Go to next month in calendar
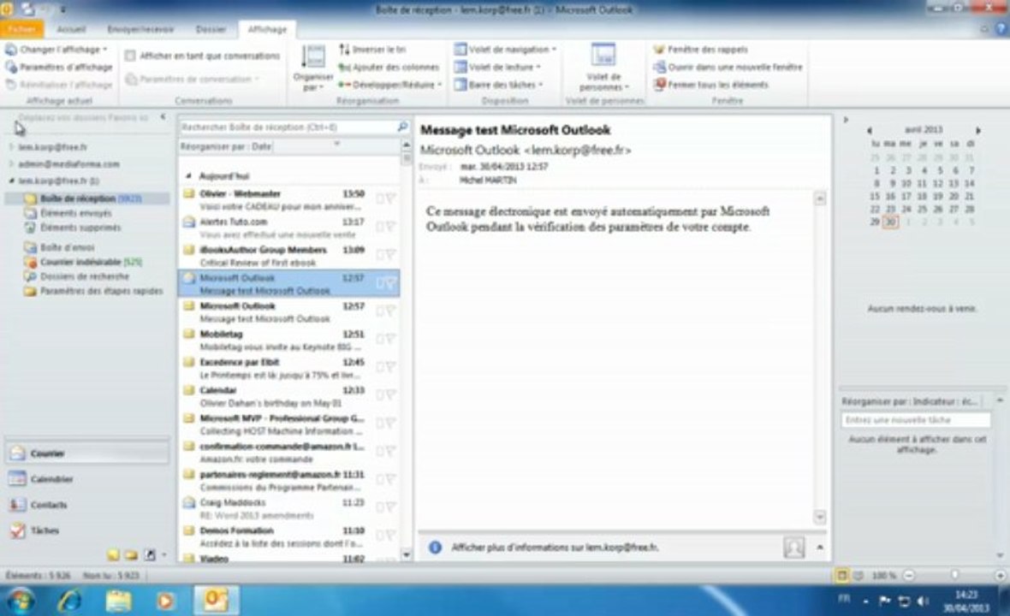The height and width of the screenshot is (616, 1010). [977, 130]
